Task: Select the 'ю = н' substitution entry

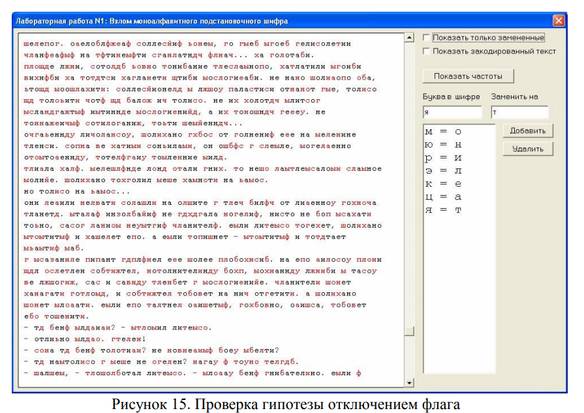Action: [x=443, y=145]
